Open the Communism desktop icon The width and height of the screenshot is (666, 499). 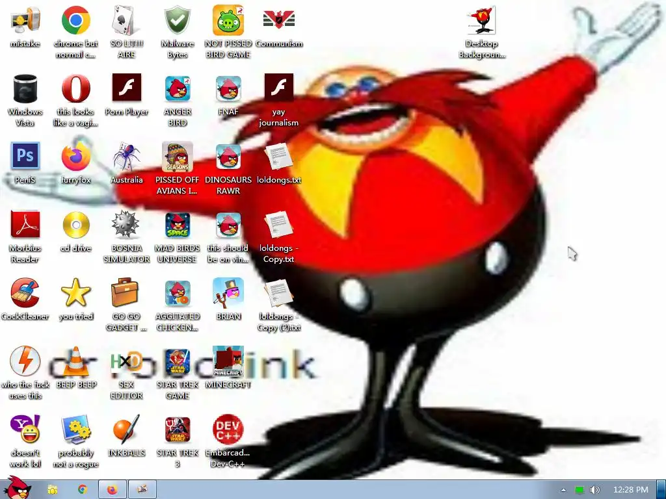tap(279, 20)
